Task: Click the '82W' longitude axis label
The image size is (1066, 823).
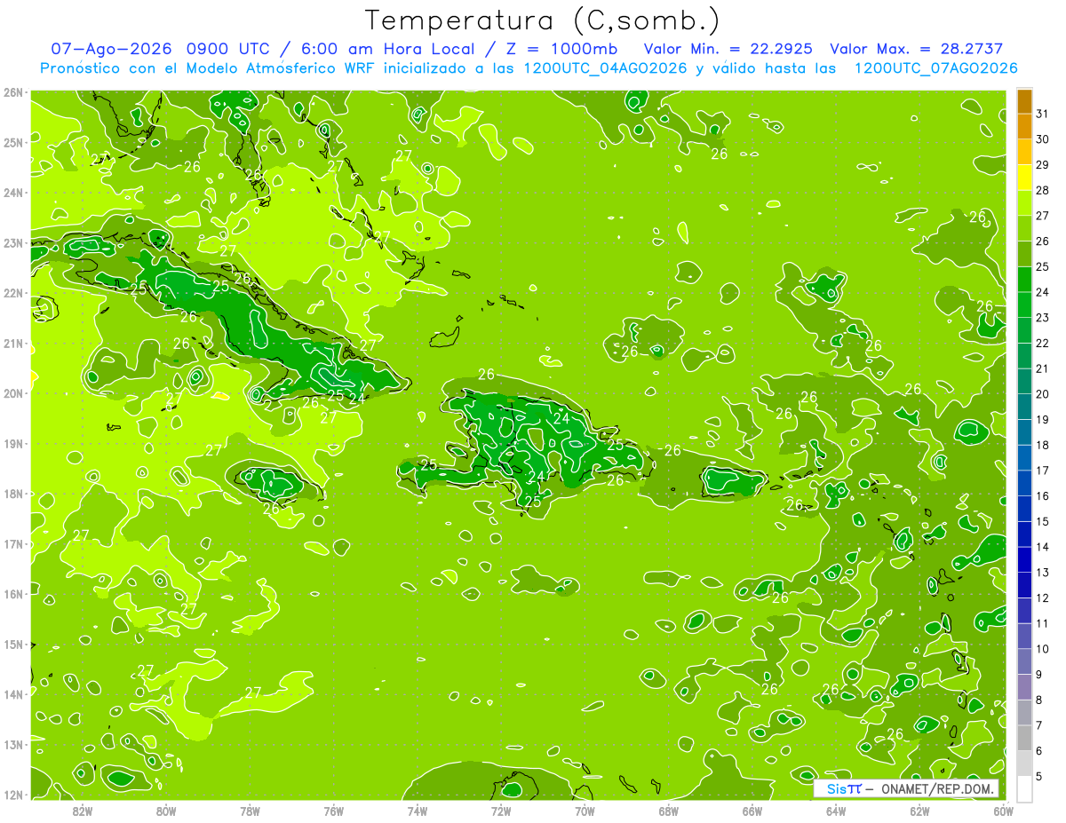Action: click(83, 811)
